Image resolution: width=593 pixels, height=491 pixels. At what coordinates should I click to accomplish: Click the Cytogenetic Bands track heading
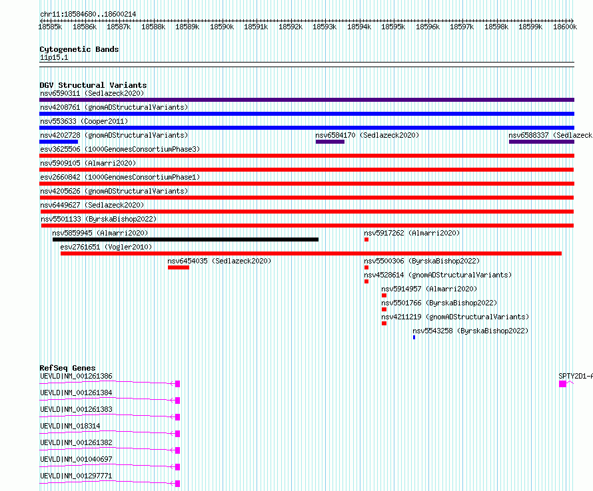(79, 49)
